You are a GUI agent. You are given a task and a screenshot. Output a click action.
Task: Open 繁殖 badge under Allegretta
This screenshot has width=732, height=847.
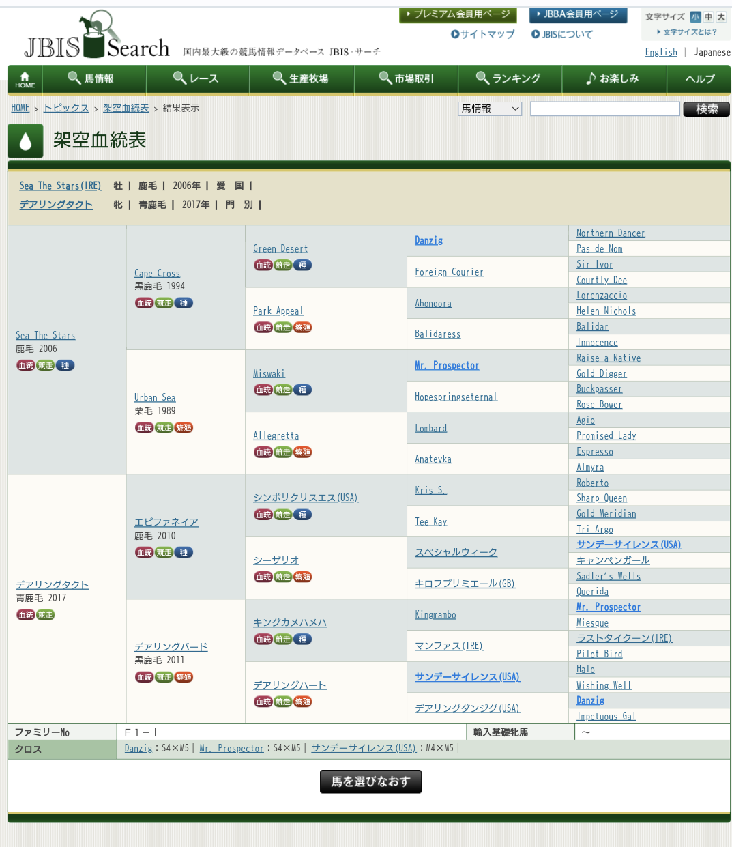[302, 452]
